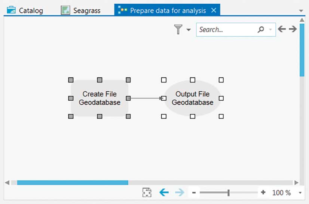Go to next search result arrow

coord(293,29)
